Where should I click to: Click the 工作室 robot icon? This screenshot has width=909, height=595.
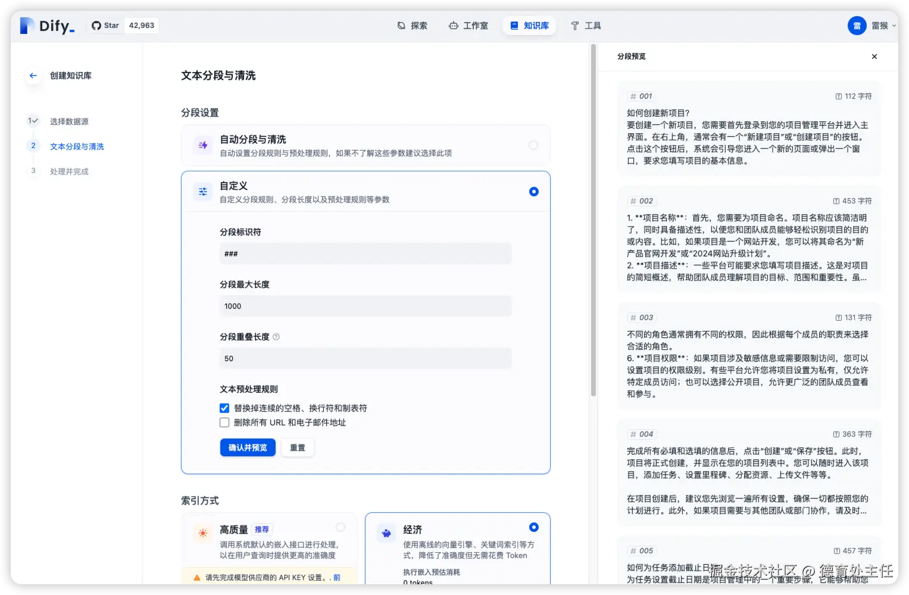[454, 26]
